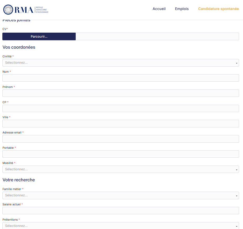Expand the Prétentions dropdown
The width and height of the screenshot is (243, 229).
(x=121, y=226)
